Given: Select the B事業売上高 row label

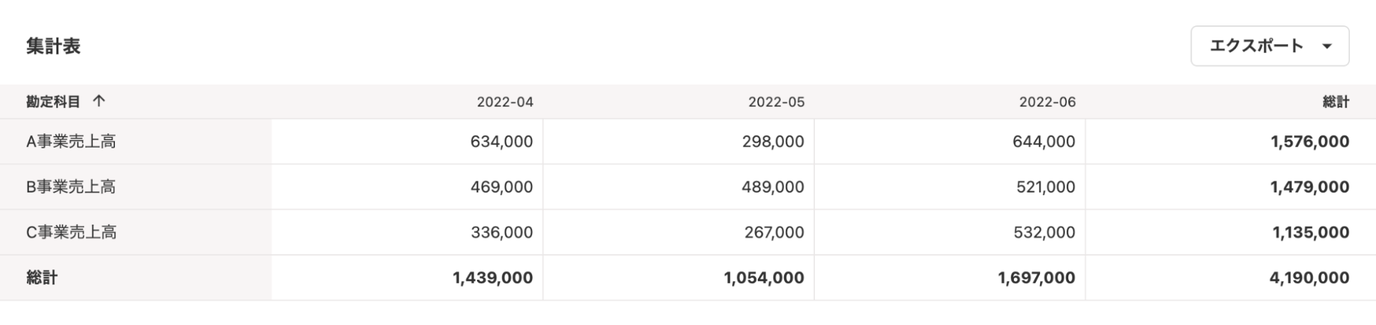Looking at the screenshot, I should point(71,187).
